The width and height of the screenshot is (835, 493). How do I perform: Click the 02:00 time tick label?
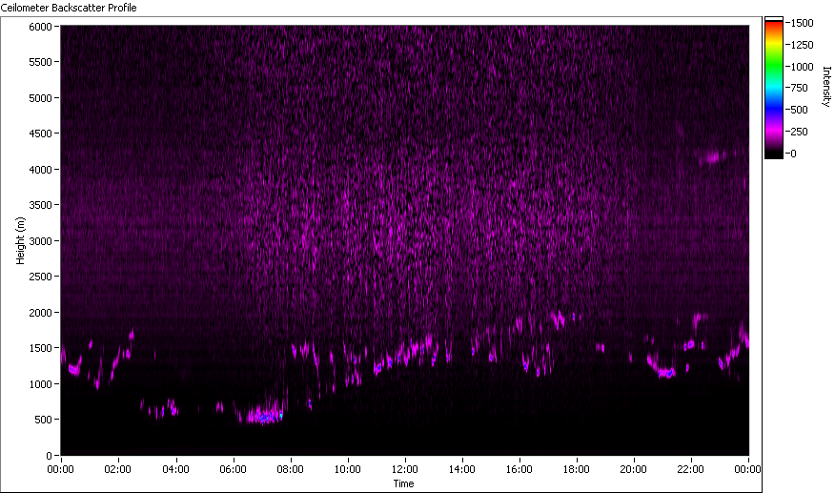[x=117, y=469]
